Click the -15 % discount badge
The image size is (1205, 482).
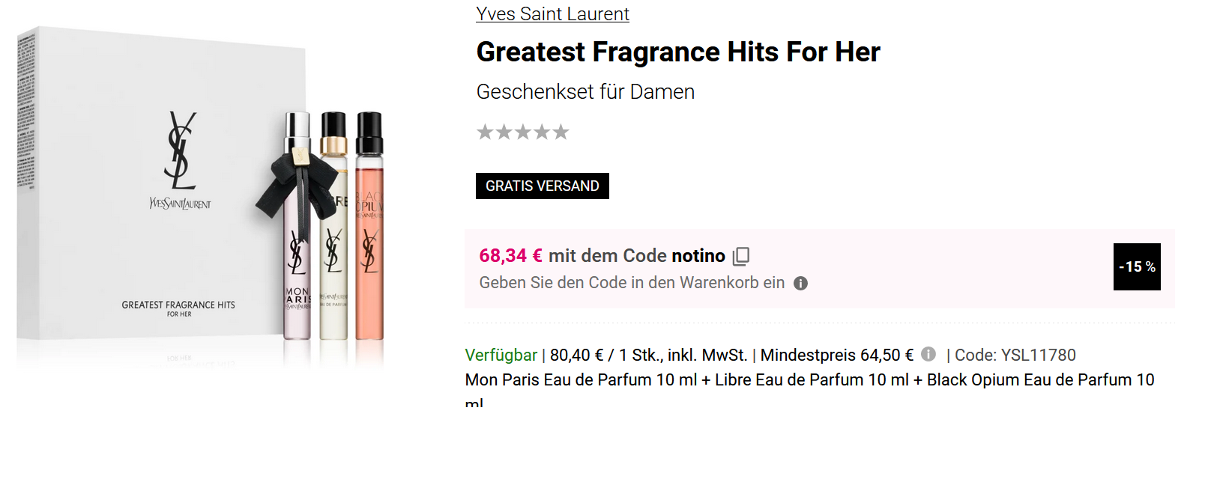tap(1136, 267)
